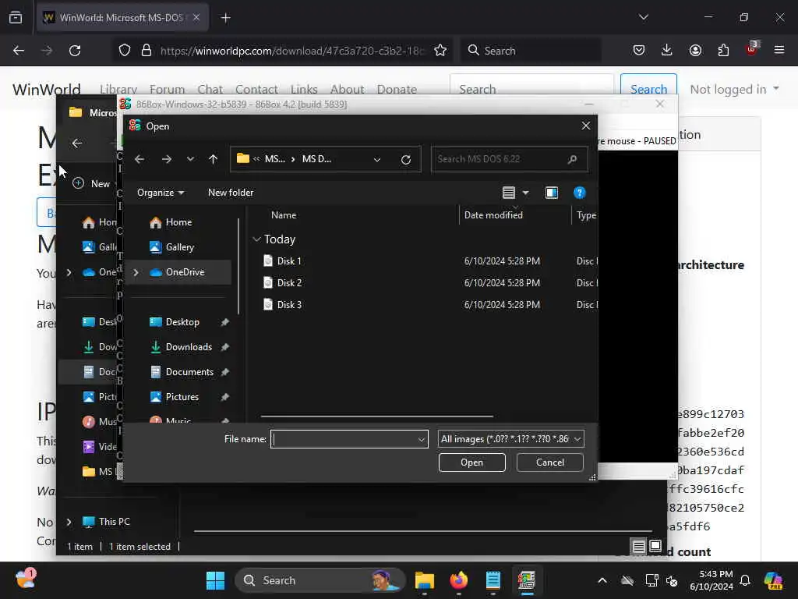Unpin Downloads using its pin icon
This screenshot has width=798, height=599.
225,347
